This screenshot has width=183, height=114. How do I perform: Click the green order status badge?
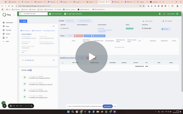[x=130, y=28]
